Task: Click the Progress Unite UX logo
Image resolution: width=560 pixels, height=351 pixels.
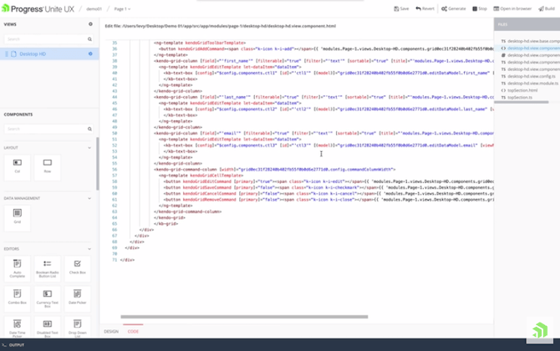Action: [x=38, y=9]
